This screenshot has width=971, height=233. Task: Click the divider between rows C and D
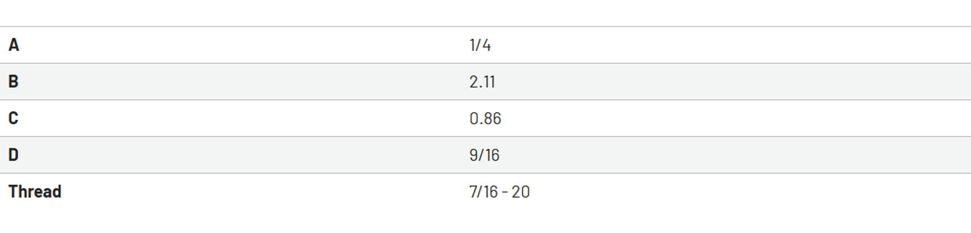[485, 136]
